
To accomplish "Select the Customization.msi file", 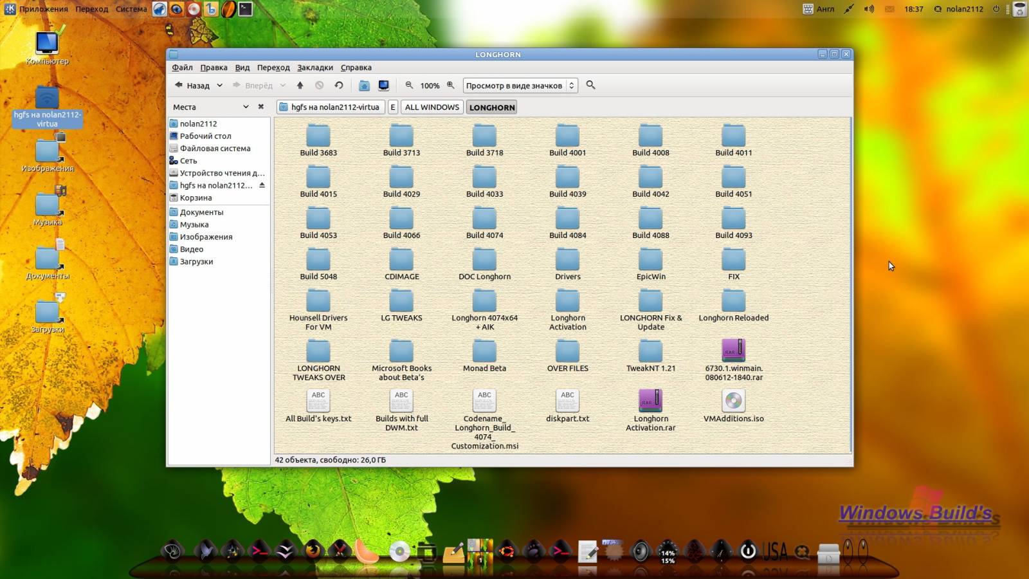I will tap(484, 419).
